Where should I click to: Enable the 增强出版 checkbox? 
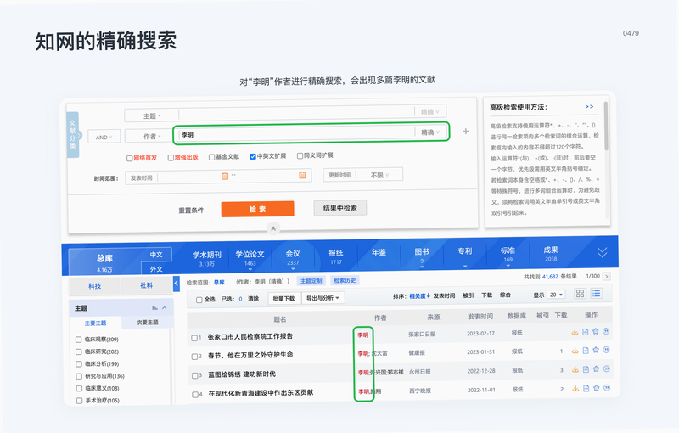(x=171, y=158)
